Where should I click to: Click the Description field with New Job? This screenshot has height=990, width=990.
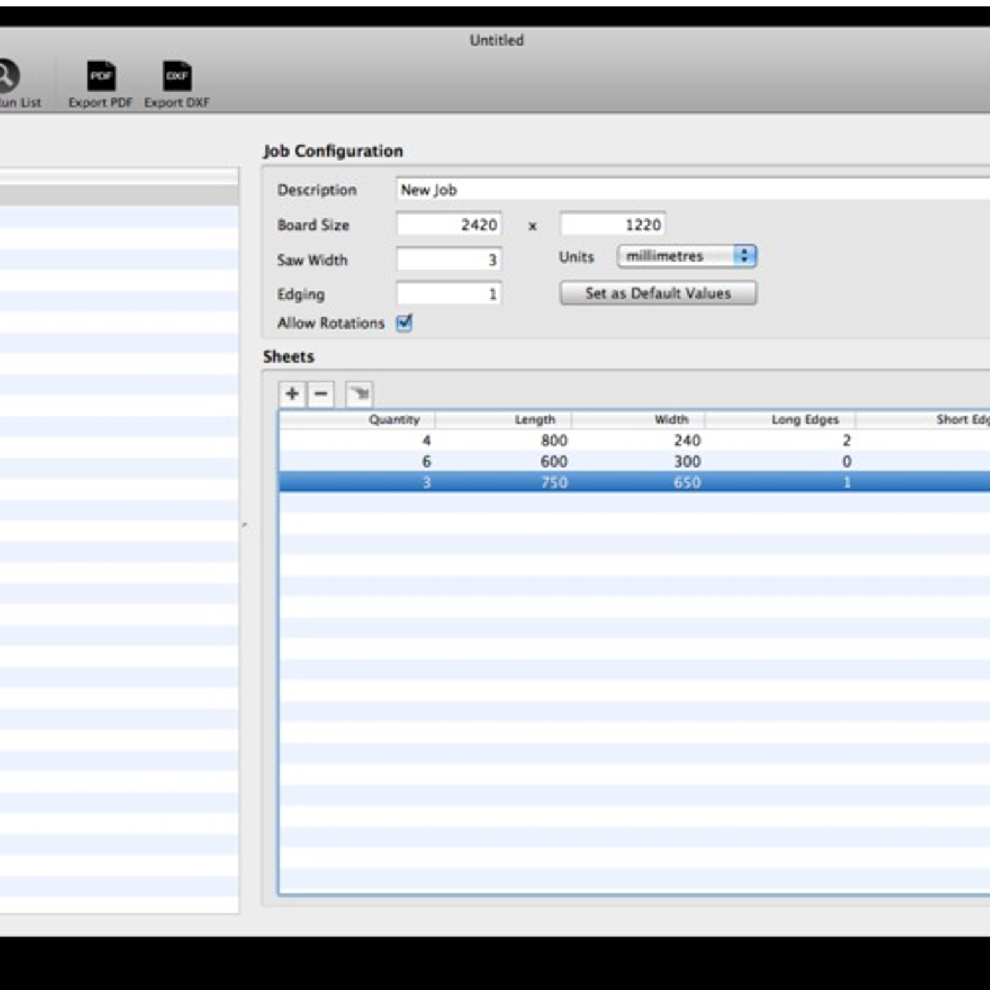[x=693, y=189]
